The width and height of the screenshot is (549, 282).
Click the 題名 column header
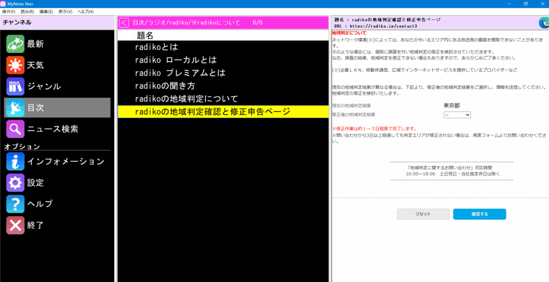[145, 35]
